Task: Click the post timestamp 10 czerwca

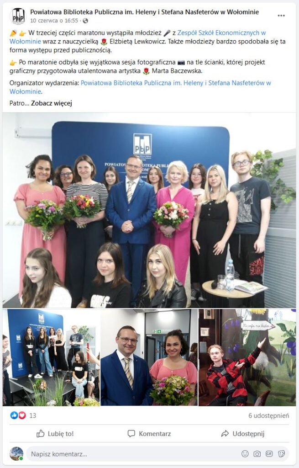Action: click(54, 21)
